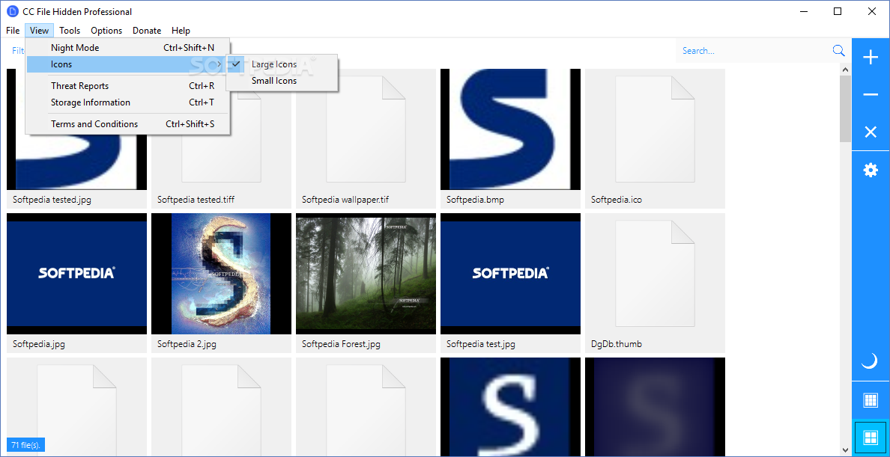890x457 pixels.
Task: Open Terms and Conditions menu entry
Action: pyautogui.click(x=127, y=123)
